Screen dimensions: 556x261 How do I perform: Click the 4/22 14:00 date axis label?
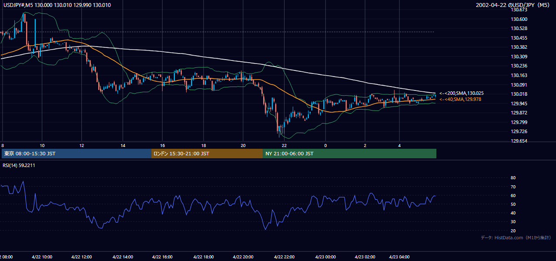point(122,257)
